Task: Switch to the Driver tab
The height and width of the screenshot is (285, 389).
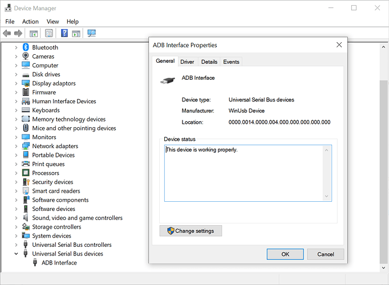Action: 187,62
